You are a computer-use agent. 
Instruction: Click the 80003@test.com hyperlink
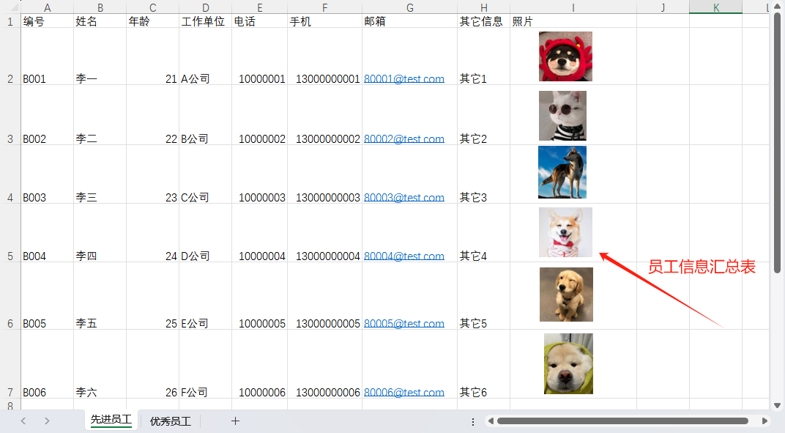click(x=403, y=197)
